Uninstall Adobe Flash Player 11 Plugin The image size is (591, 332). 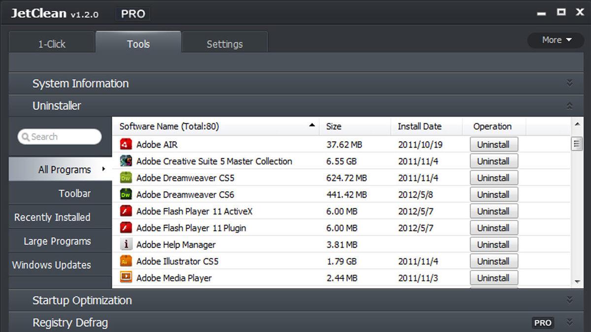(493, 228)
